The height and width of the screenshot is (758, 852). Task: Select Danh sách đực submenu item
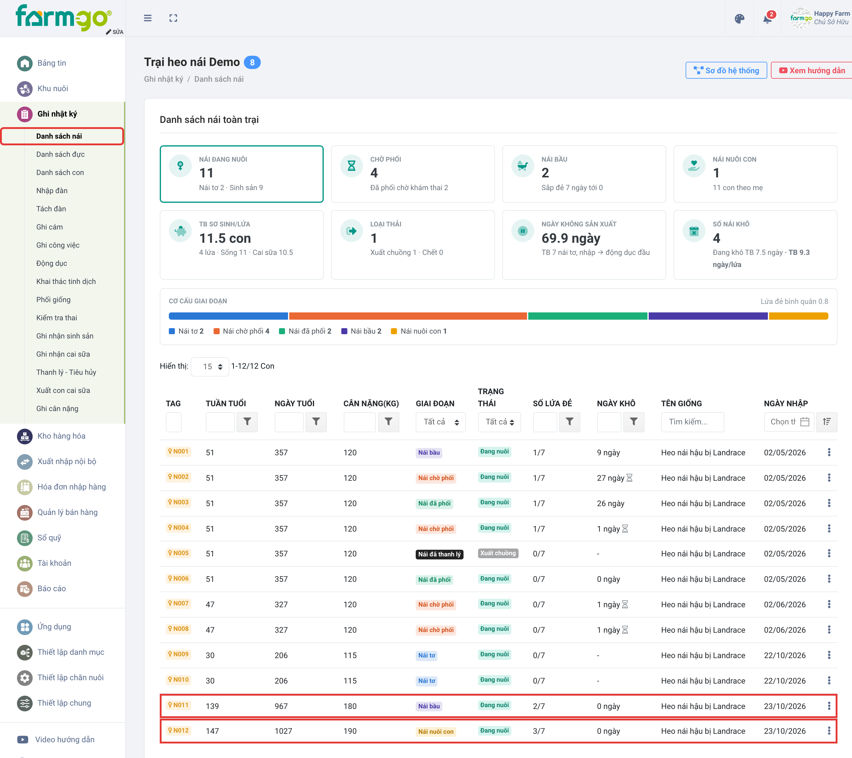coord(61,154)
